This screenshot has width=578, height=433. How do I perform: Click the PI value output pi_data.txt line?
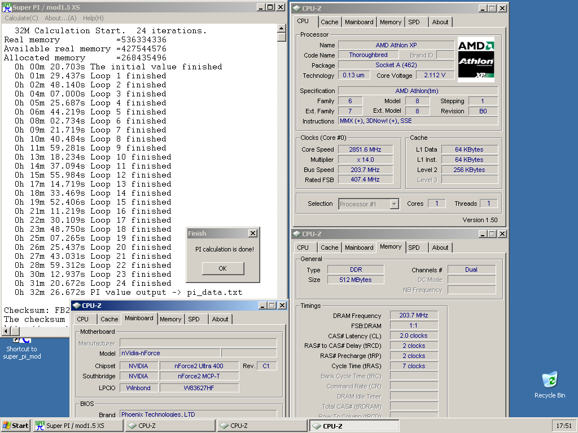[128, 293]
